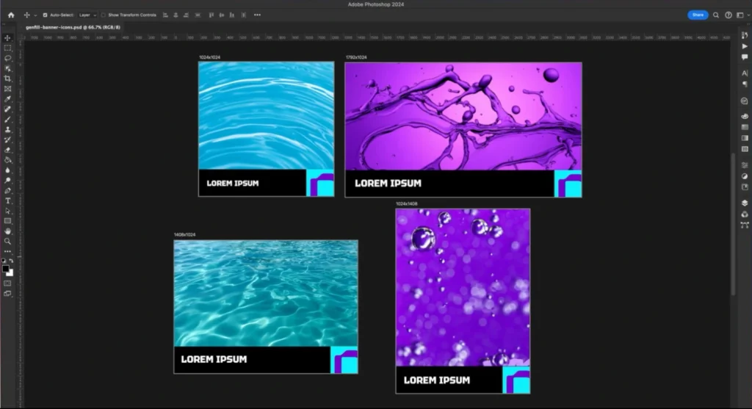Open the Adjustments panel icon

[745, 176]
